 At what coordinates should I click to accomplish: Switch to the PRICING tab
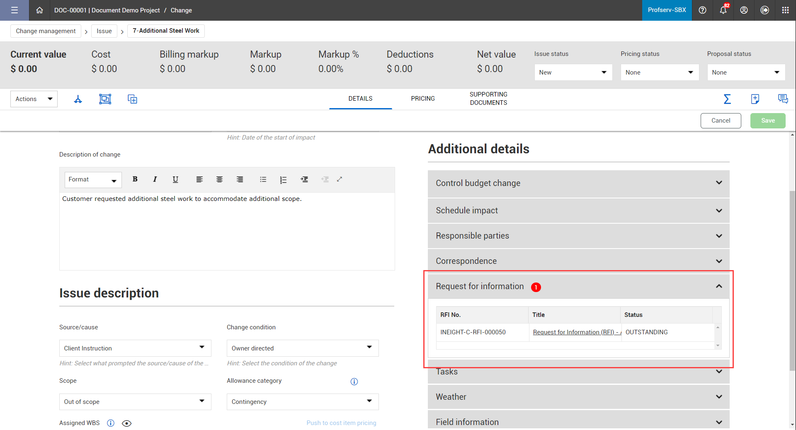422,99
